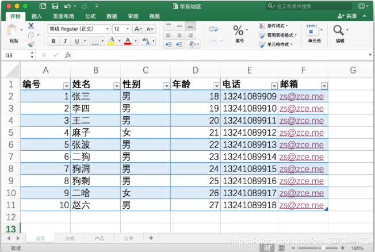Screen dimensions: 375x252
Task: Switch to the 插入 ribbon tab
Action: pyautogui.click(x=37, y=16)
